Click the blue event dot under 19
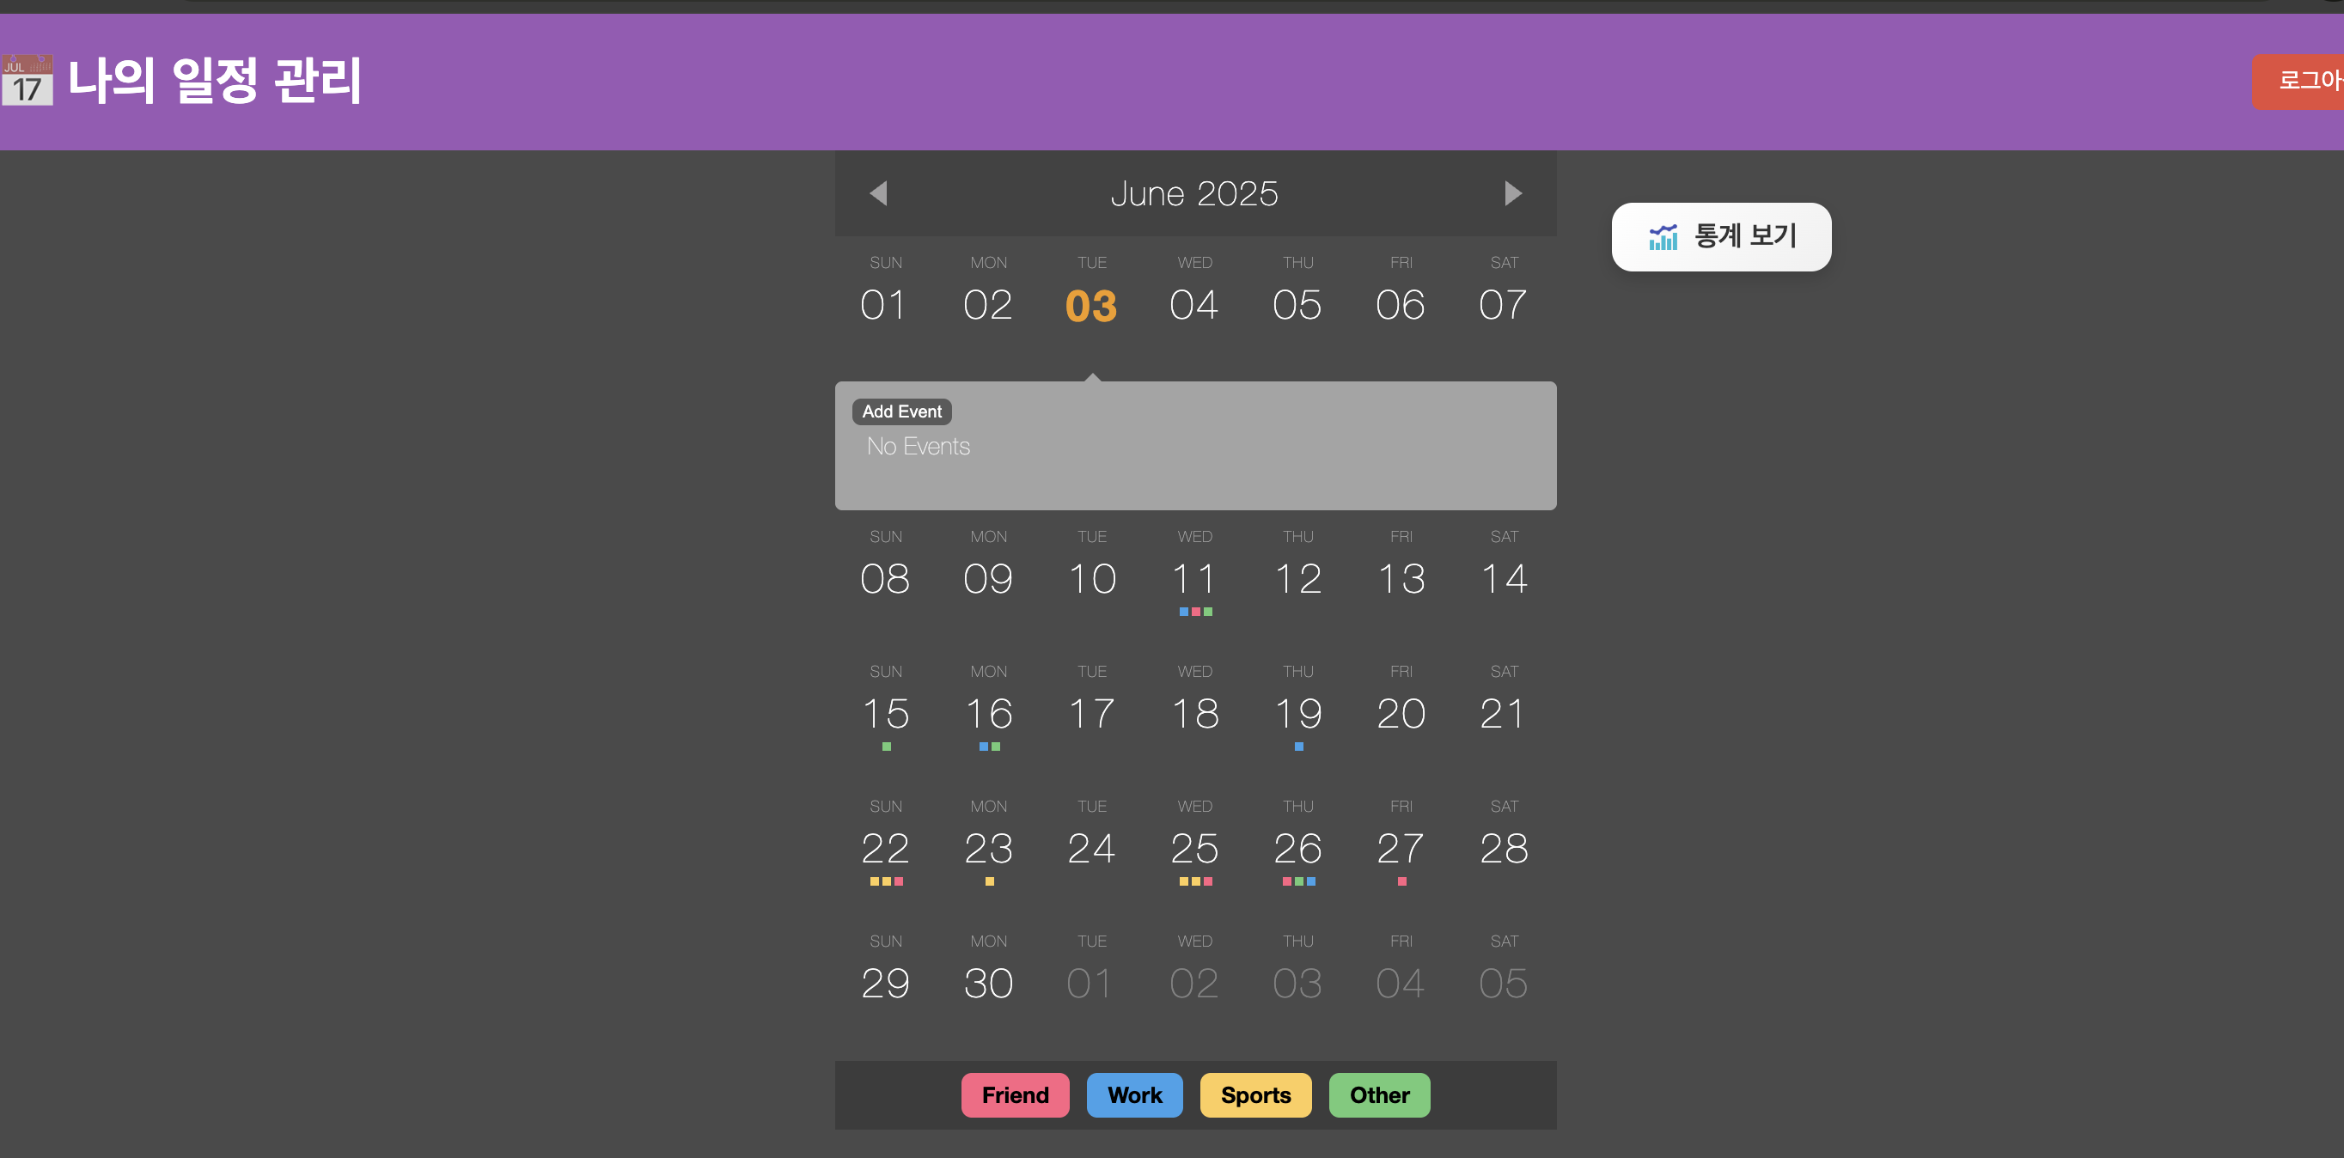Image resolution: width=2344 pixels, height=1158 pixels. coord(1298,746)
